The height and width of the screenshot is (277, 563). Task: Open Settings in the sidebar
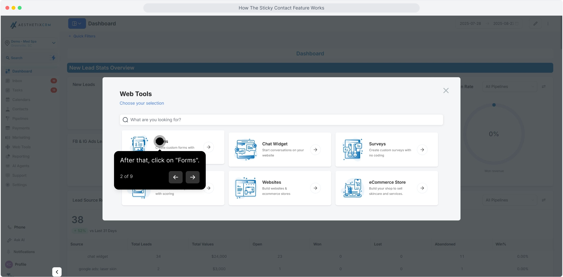click(x=31, y=185)
